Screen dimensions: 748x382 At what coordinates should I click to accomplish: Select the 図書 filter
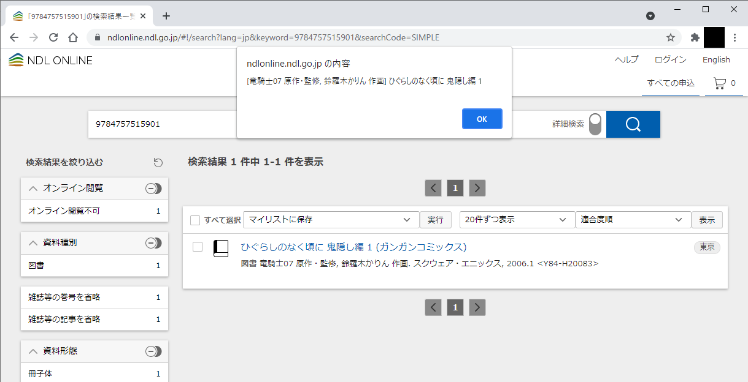94,265
